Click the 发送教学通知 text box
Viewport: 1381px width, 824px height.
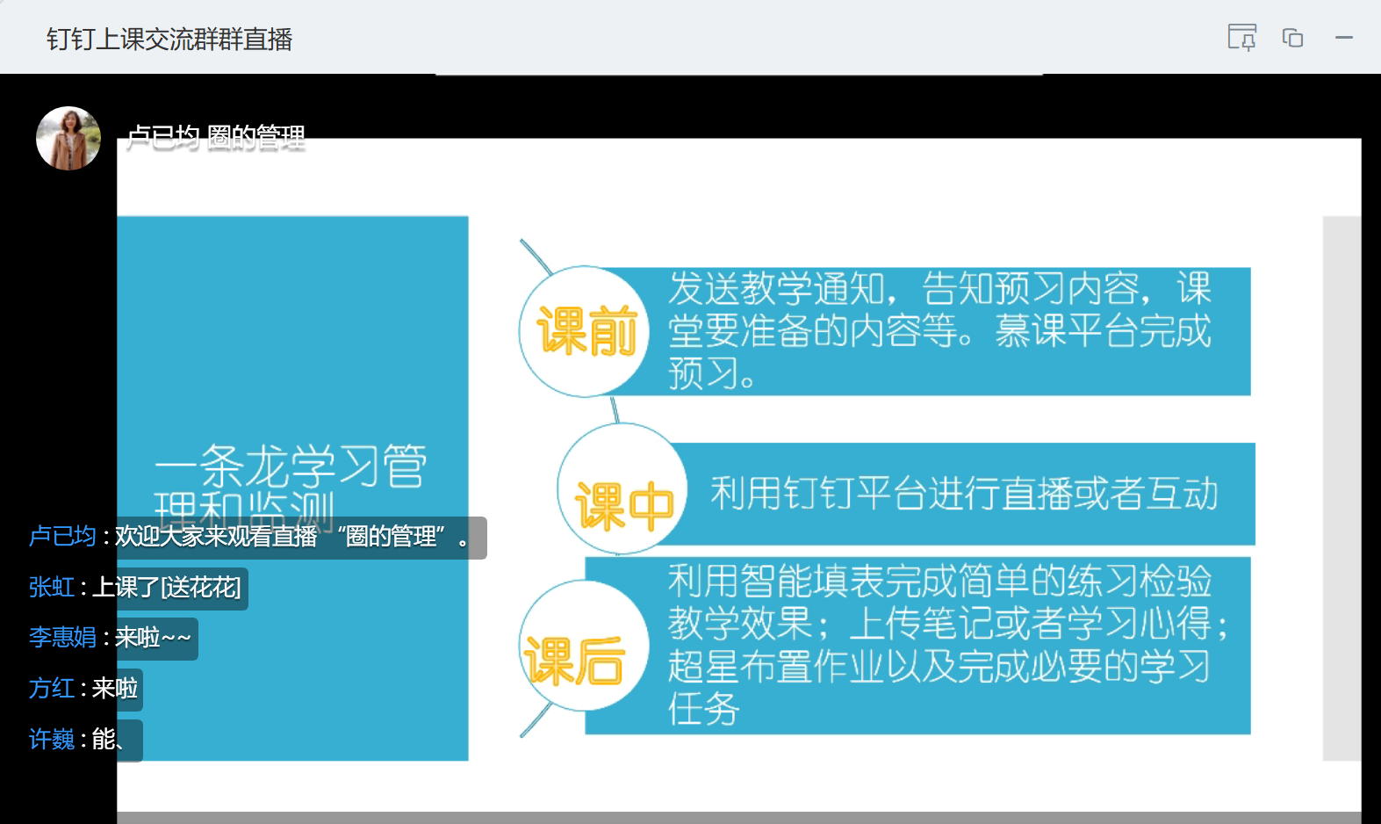pyautogui.click(x=939, y=331)
